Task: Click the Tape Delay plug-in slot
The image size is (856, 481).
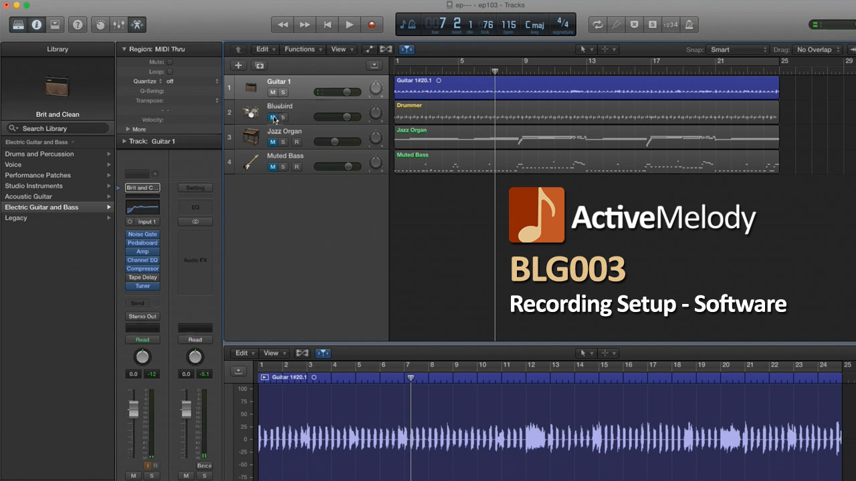Action: tap(142, 277)
